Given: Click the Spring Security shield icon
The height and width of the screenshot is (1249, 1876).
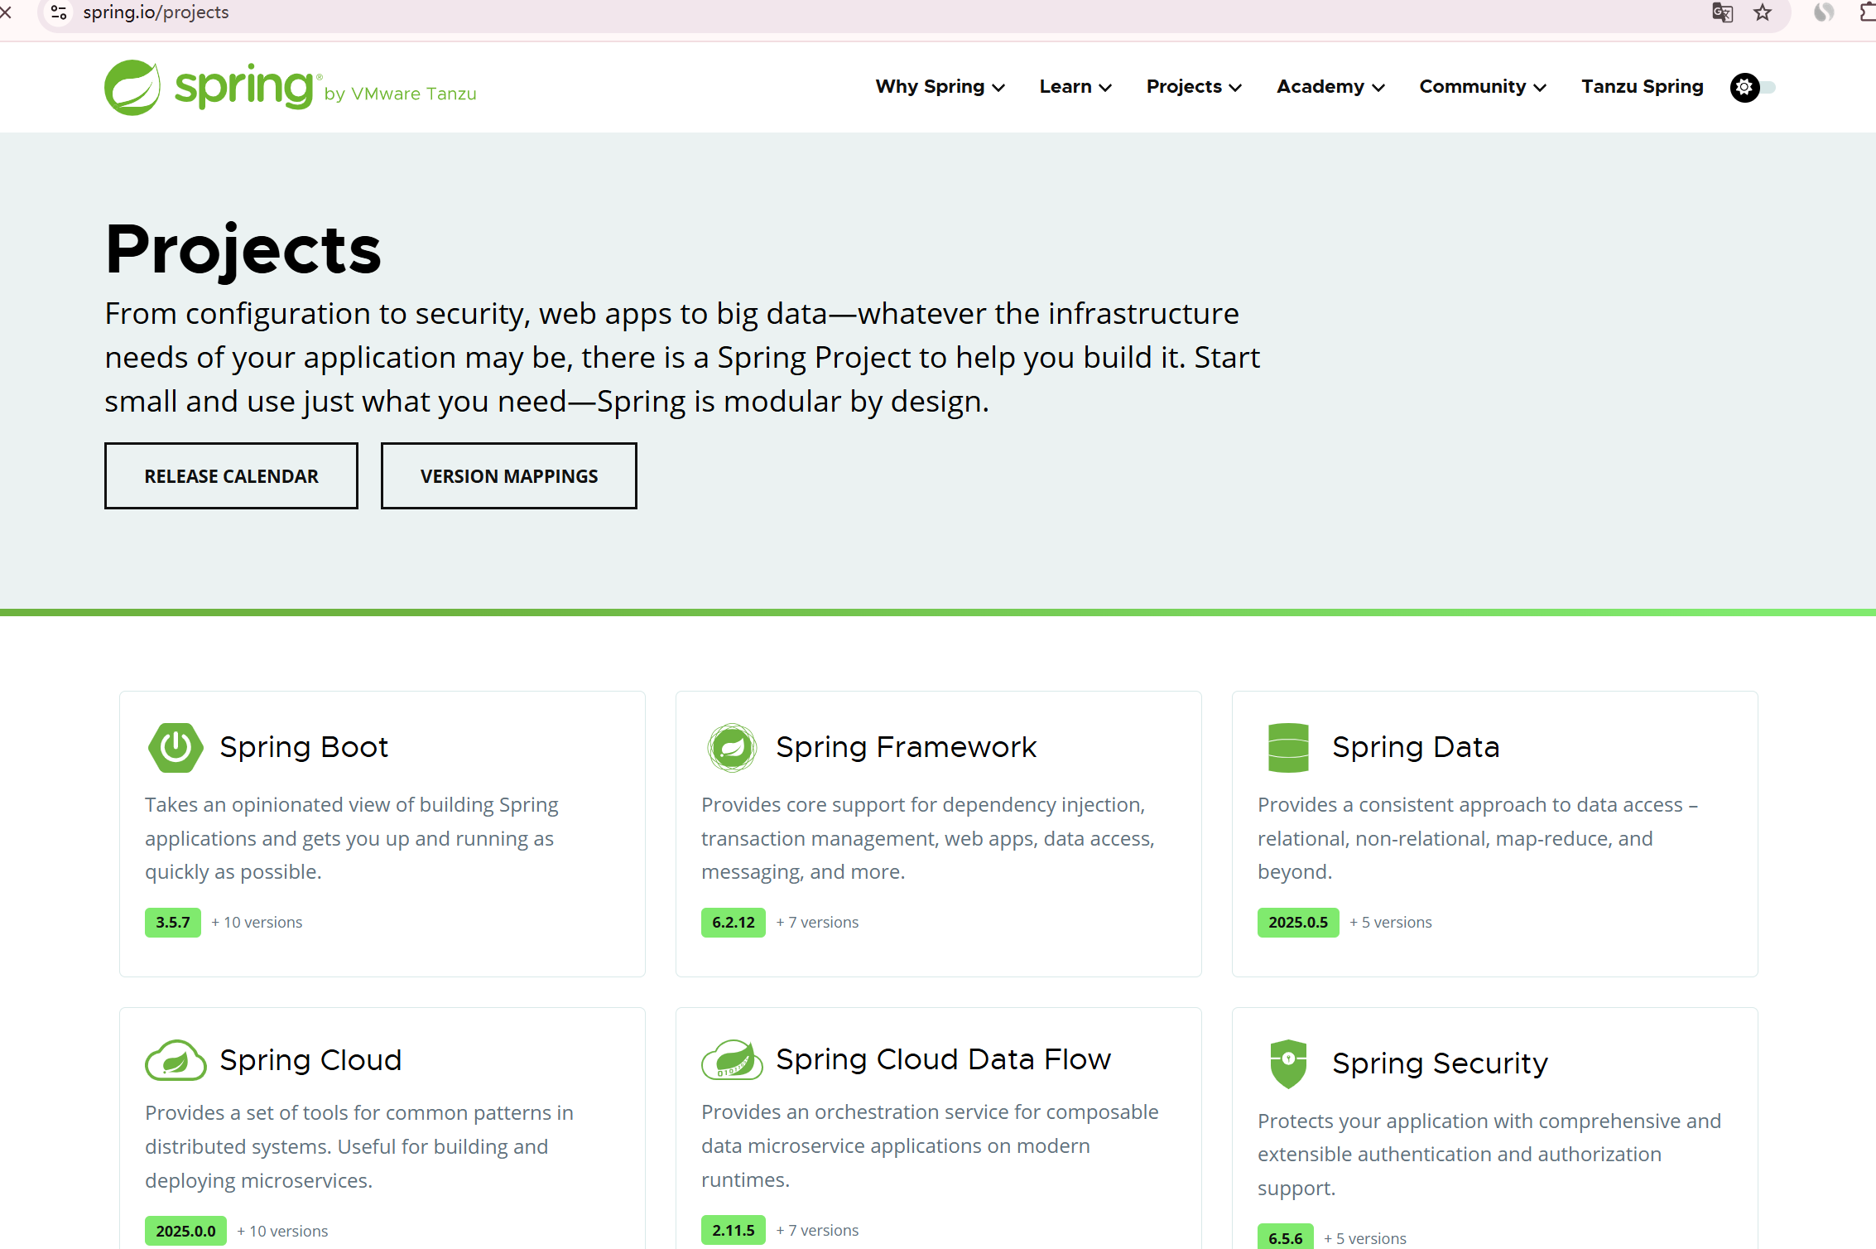Looking at the screenshot, I should (x=1288, y=1063).
